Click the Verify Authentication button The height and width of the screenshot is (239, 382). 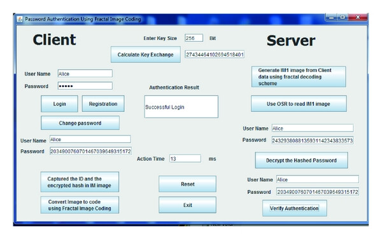[x=295, y=208]
